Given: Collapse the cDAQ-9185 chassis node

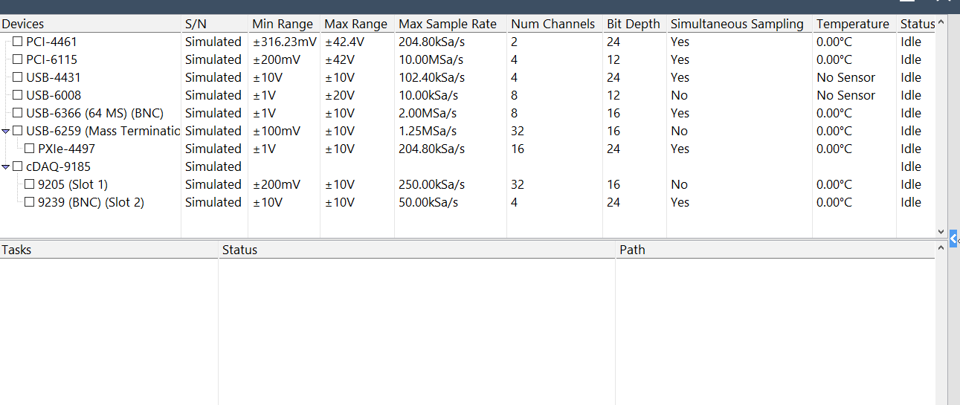Looking at the screenshot, I should (x=6, y=166).
